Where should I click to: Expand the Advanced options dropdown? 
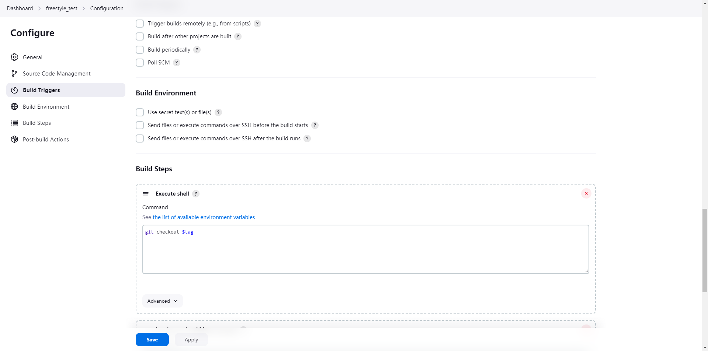(162, 301)
